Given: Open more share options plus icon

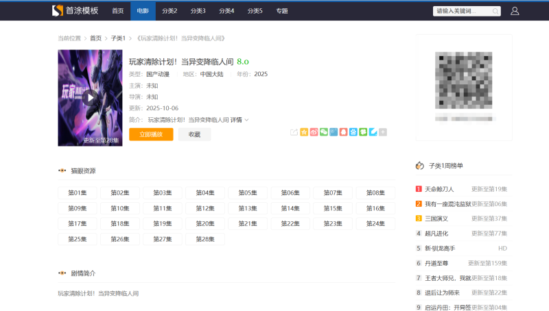Looking at the screenshot, I should click(x=383, y=132).
